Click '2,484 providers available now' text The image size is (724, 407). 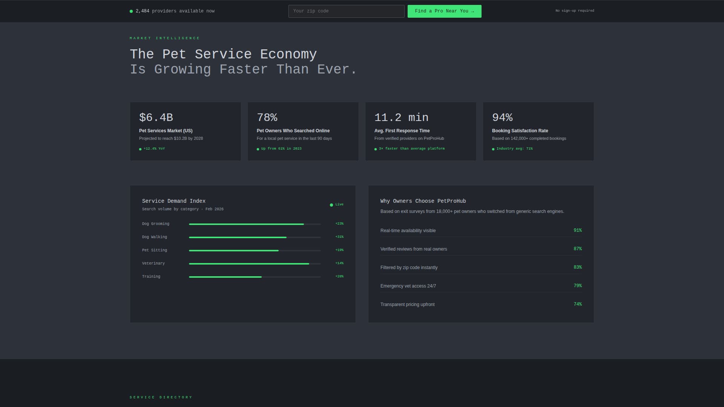click(x=175, y=11)
